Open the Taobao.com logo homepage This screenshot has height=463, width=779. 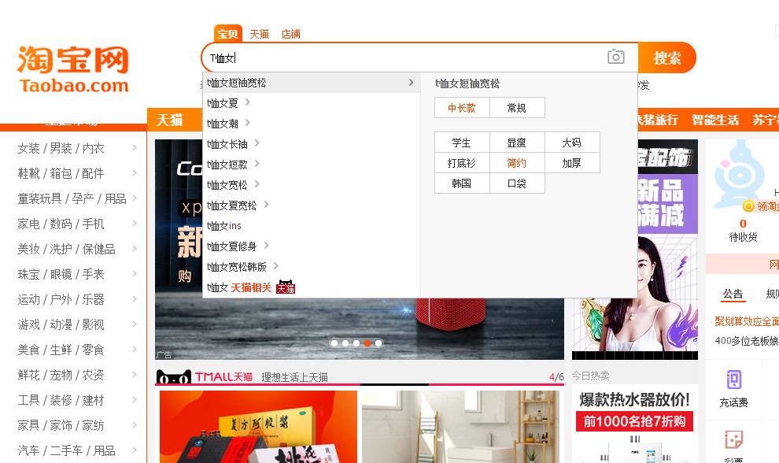click(x=73, y=69)
